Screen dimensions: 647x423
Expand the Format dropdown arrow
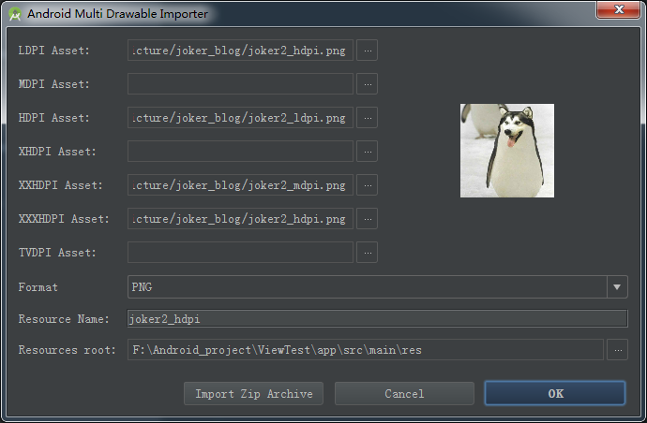point(617,286)
